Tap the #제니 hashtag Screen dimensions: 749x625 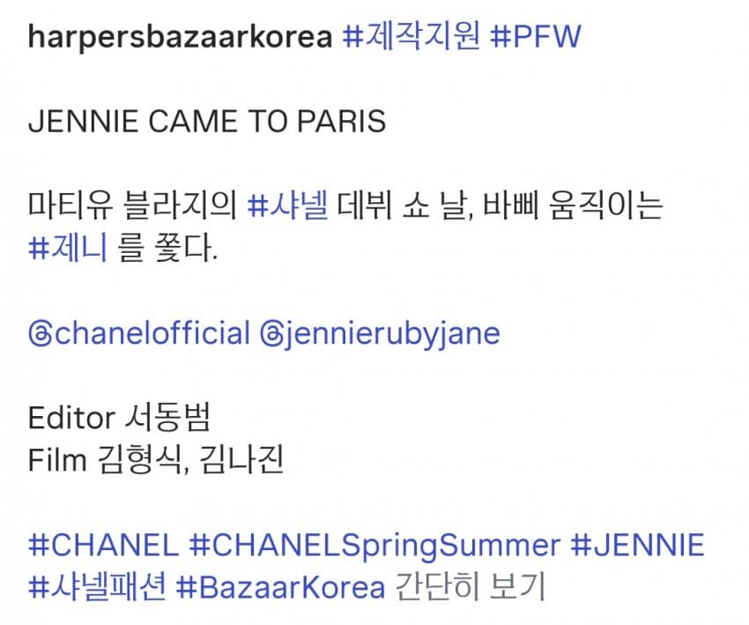coord(68,249)
